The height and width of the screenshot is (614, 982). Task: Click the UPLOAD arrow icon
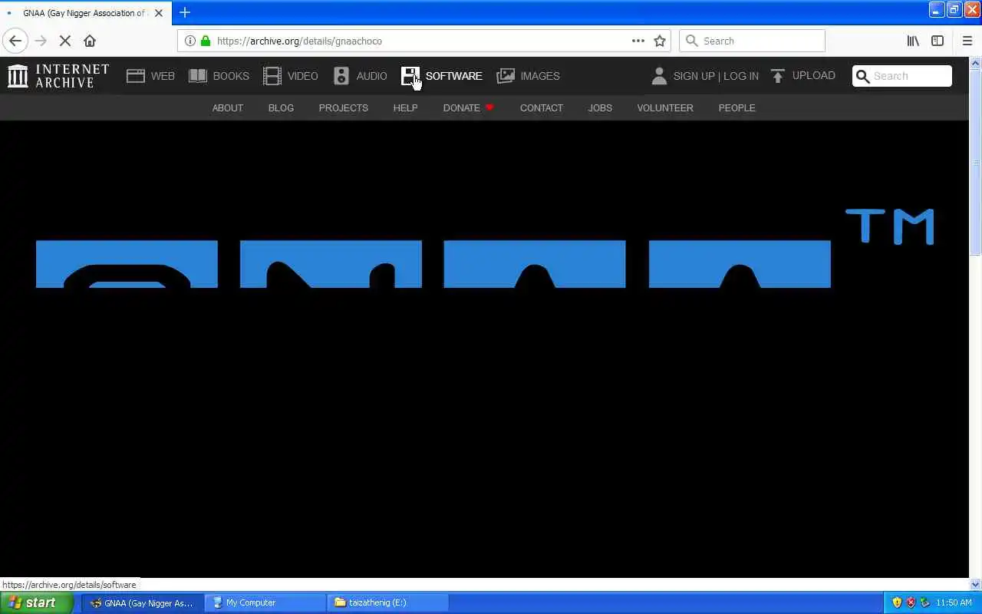pos(778,76)
